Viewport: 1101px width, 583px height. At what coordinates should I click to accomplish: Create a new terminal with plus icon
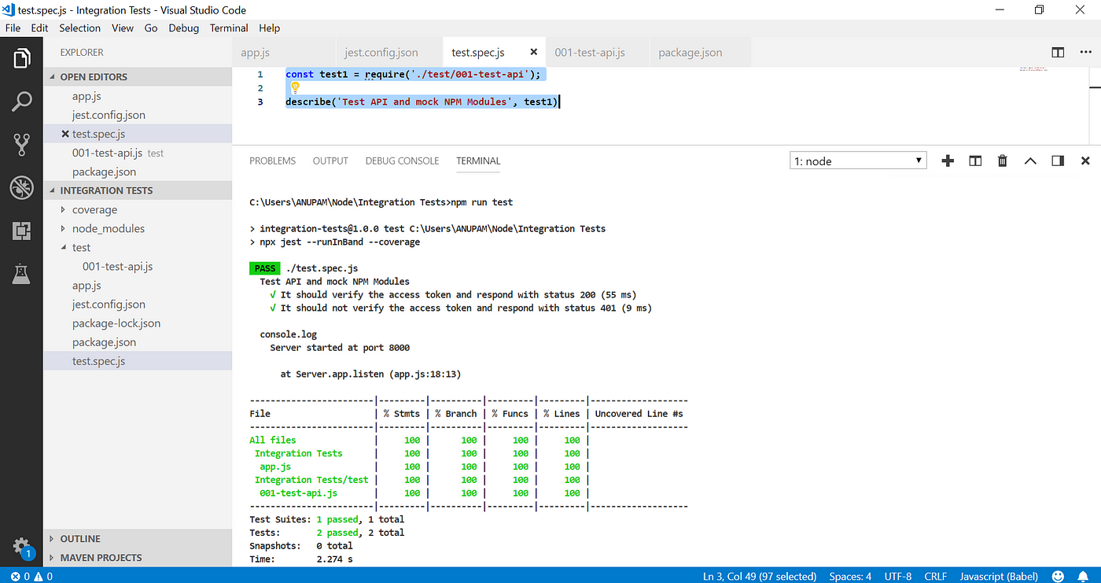point(948,161)
